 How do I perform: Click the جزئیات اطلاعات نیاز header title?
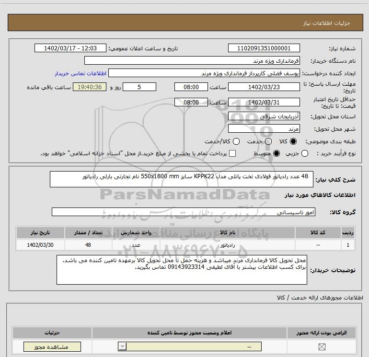point(327,23)
